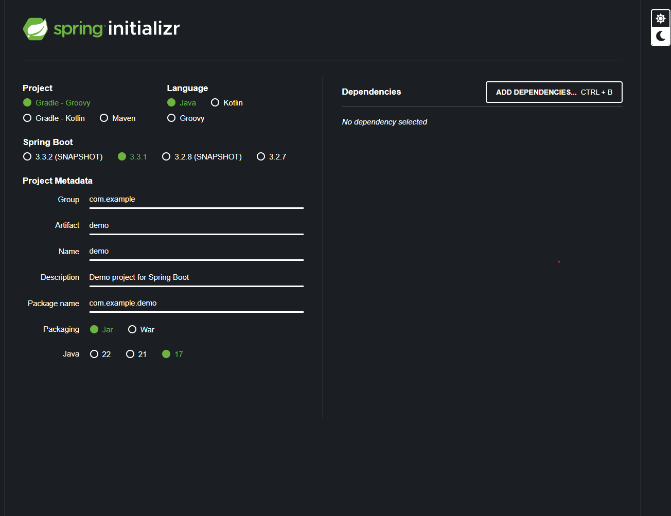
Task: Click the 'Project Metadata' heading
Action: tap(58, 181)
